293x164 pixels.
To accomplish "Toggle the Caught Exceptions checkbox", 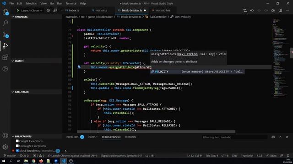I will (x=17, y=141).
